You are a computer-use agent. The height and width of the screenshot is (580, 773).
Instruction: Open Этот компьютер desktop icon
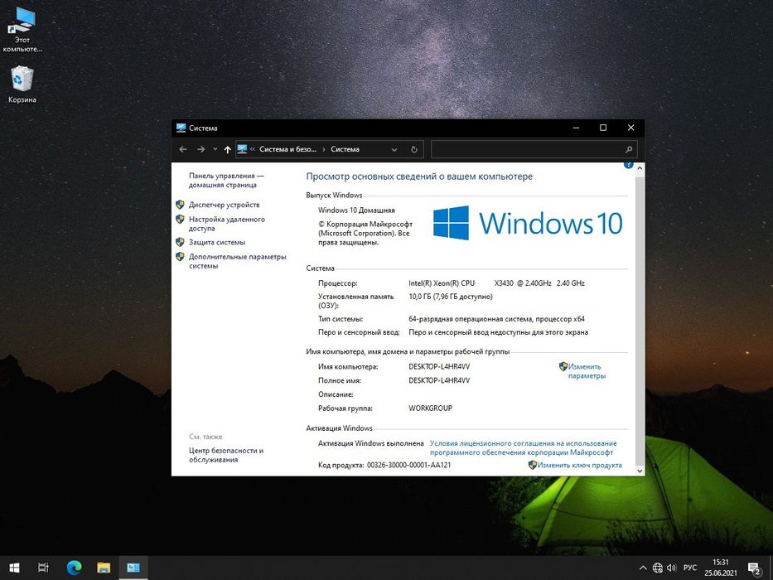click(x=22, y=30)
